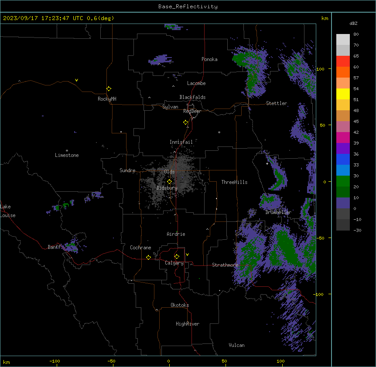Screen dimensions: 376x367
Task: Select the Sundre label
Action: point(127,170)
